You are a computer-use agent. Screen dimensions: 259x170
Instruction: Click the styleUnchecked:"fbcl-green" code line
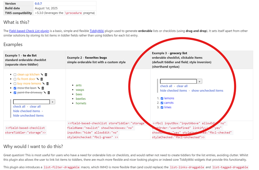(93, 137)
